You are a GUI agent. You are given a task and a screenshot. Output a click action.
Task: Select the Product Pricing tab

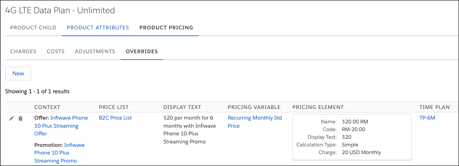click(x=166, y=28)
